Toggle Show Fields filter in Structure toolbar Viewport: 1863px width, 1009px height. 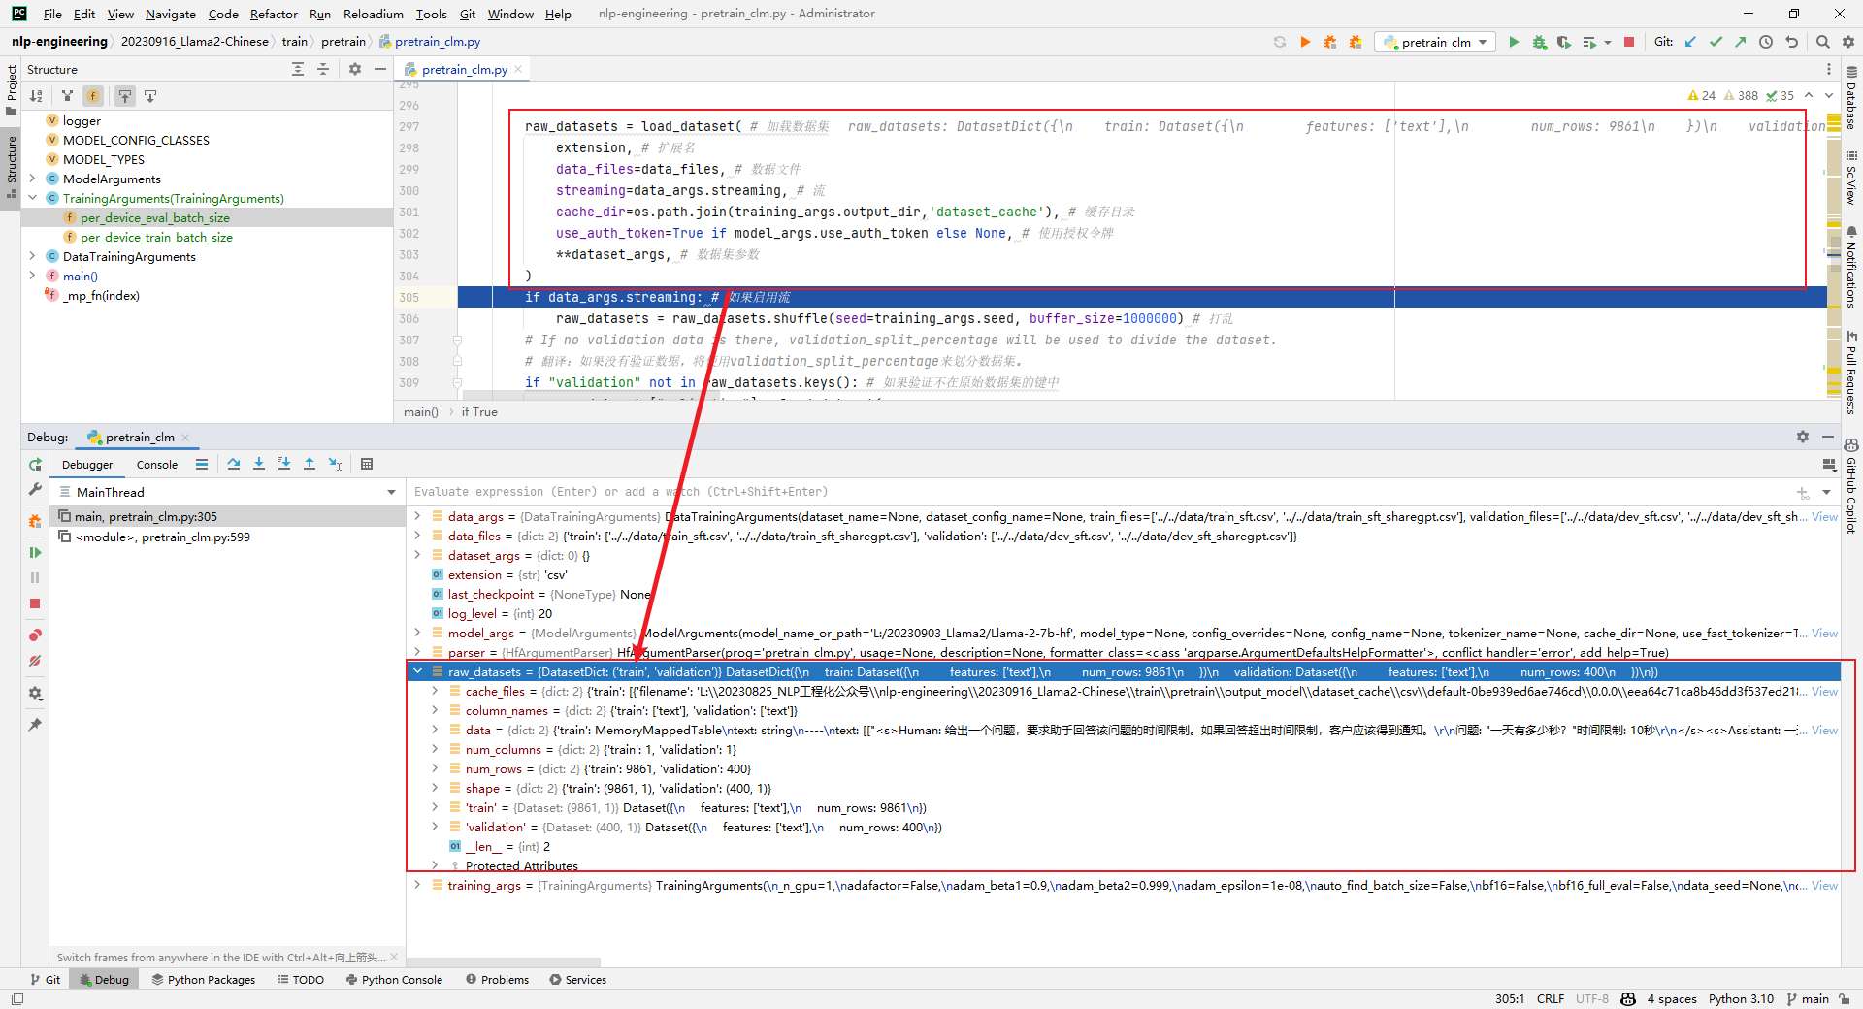[x=93, y=96]
